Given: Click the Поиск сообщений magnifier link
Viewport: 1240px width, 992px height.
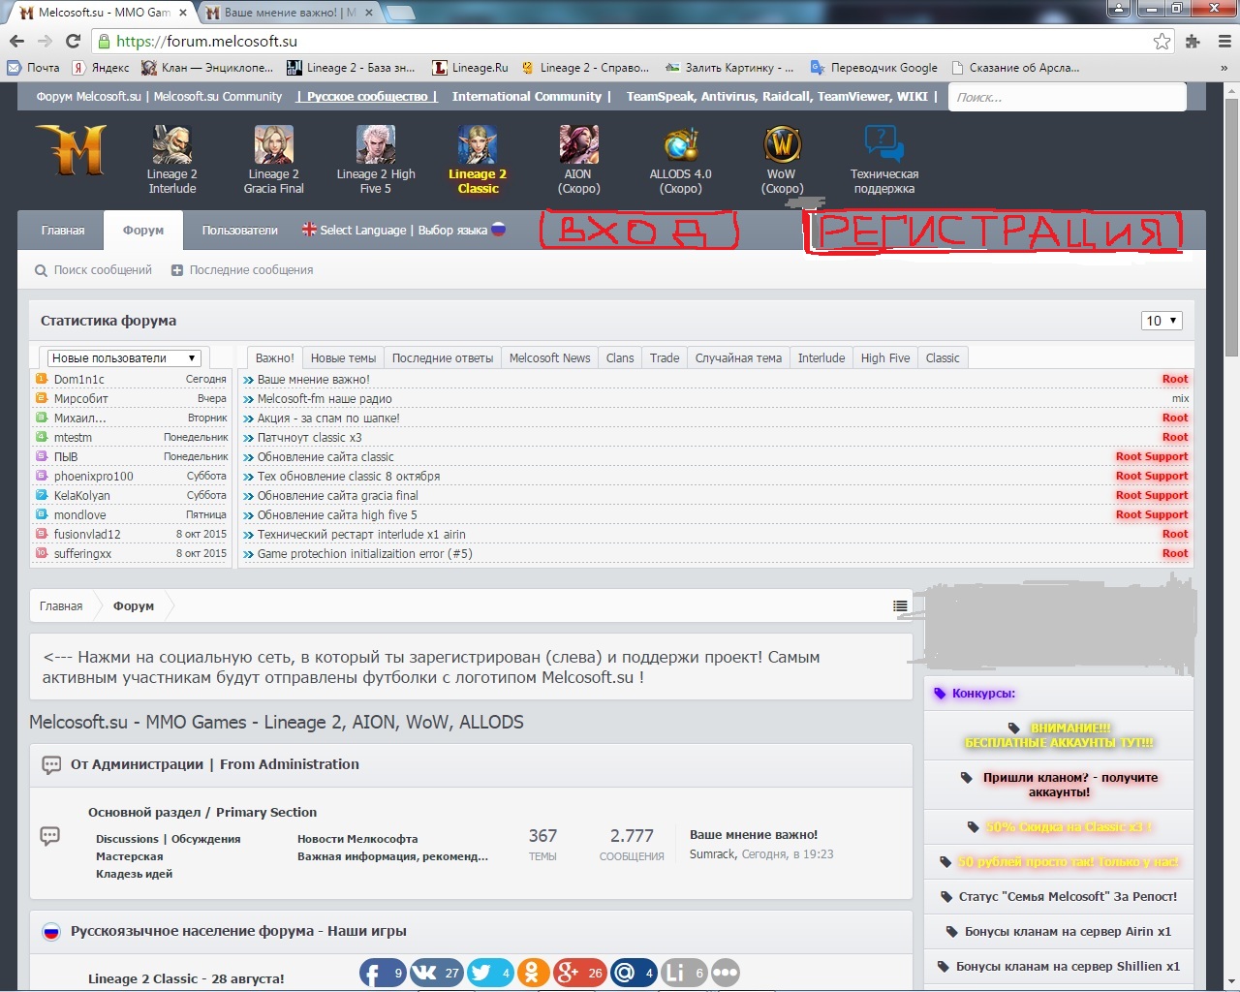Looking at the screenshot, I should [94, 270].
